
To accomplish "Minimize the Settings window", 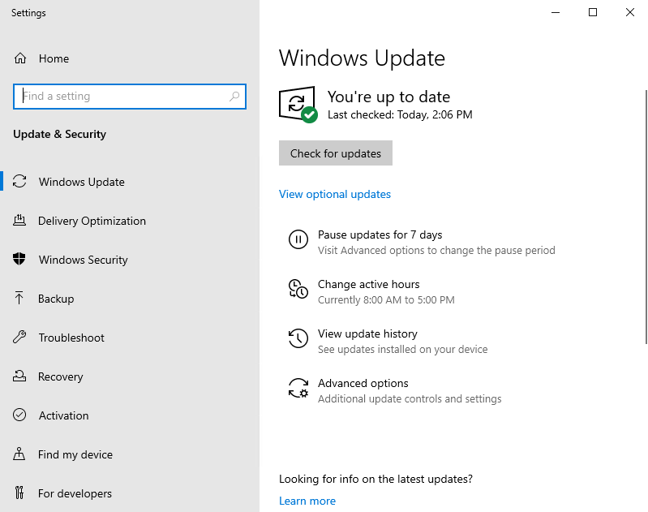I will point(556,12).
